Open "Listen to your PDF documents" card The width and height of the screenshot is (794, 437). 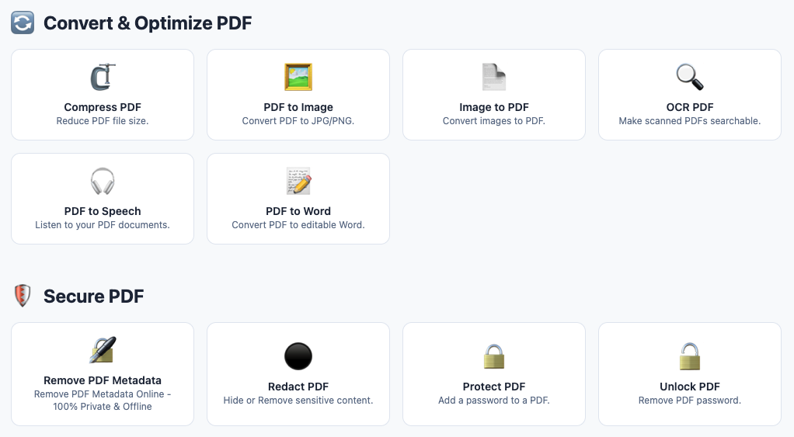tap(103, 199)
